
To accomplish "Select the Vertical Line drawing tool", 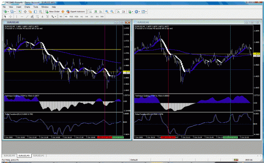I will pyautogui.click(x=16, y=17).
